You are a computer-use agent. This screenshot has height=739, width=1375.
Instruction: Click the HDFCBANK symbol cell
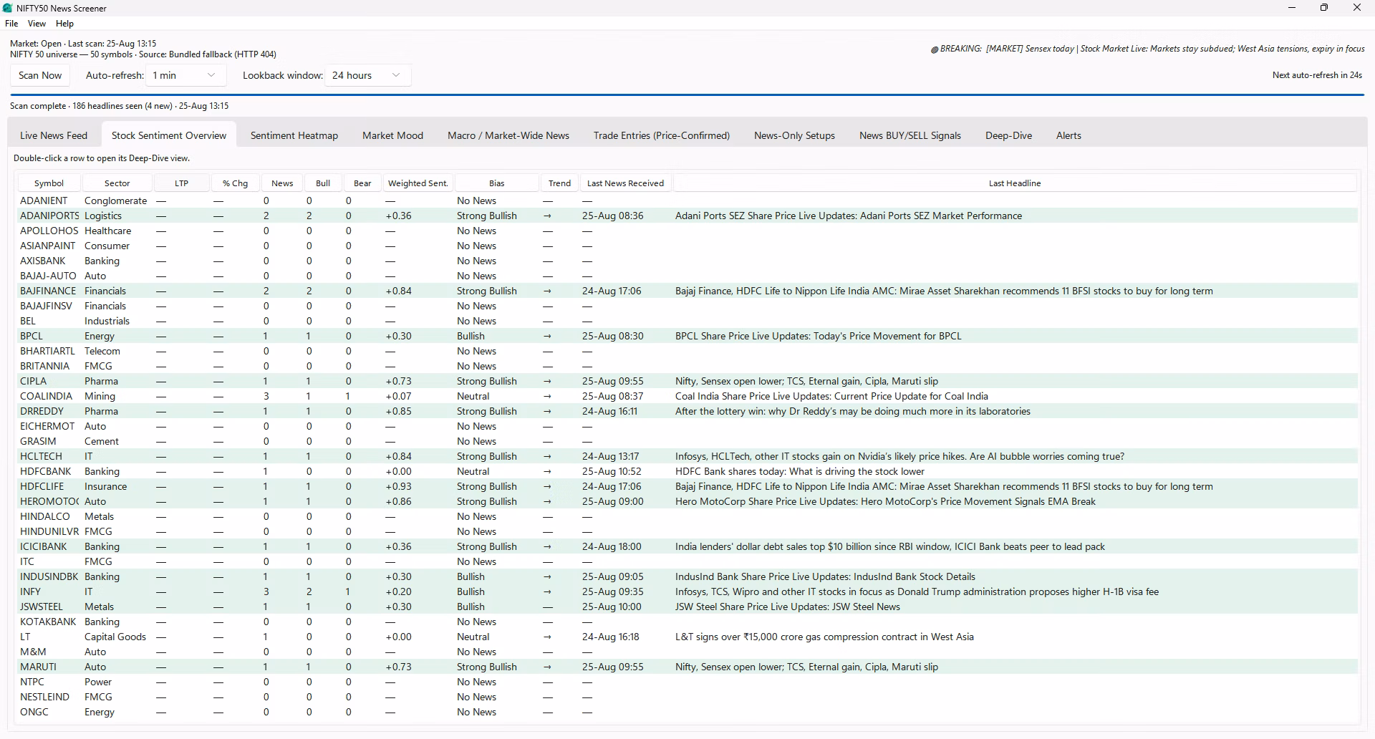pos(46,471)
